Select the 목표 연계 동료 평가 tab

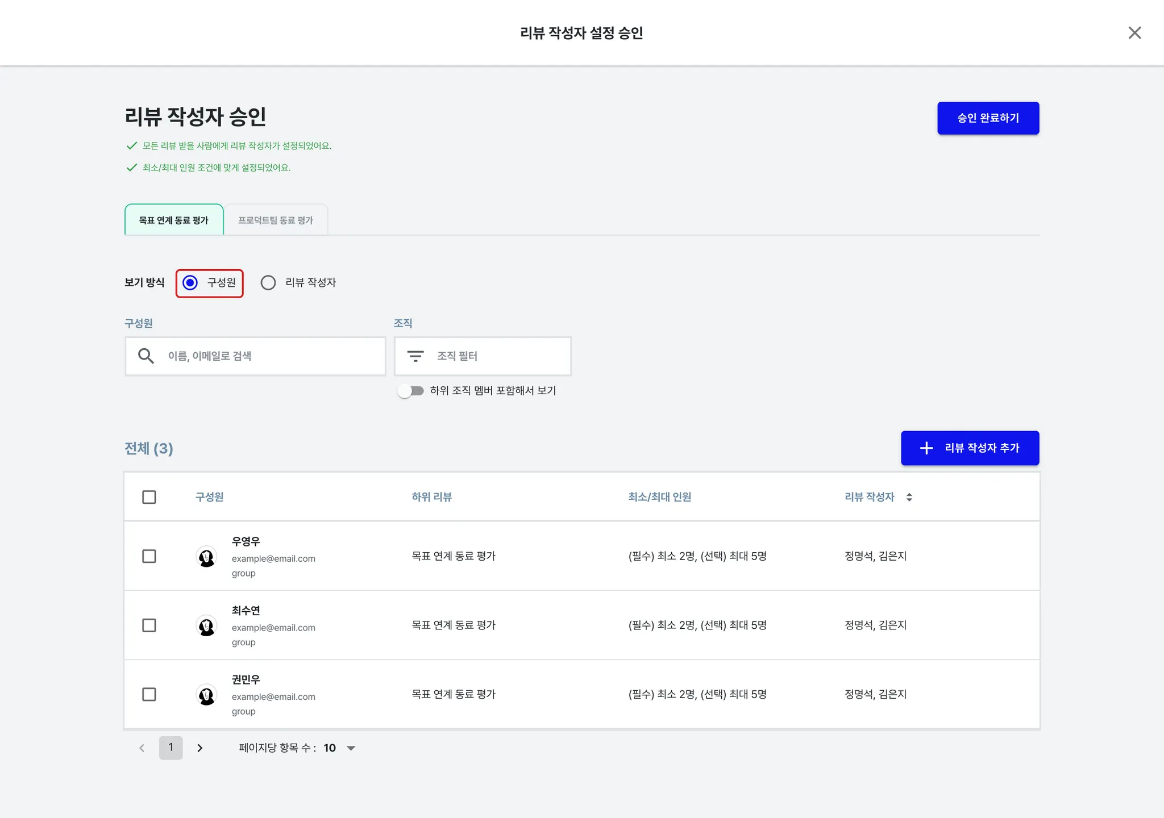pyautogui.click(x=174, y=220)
